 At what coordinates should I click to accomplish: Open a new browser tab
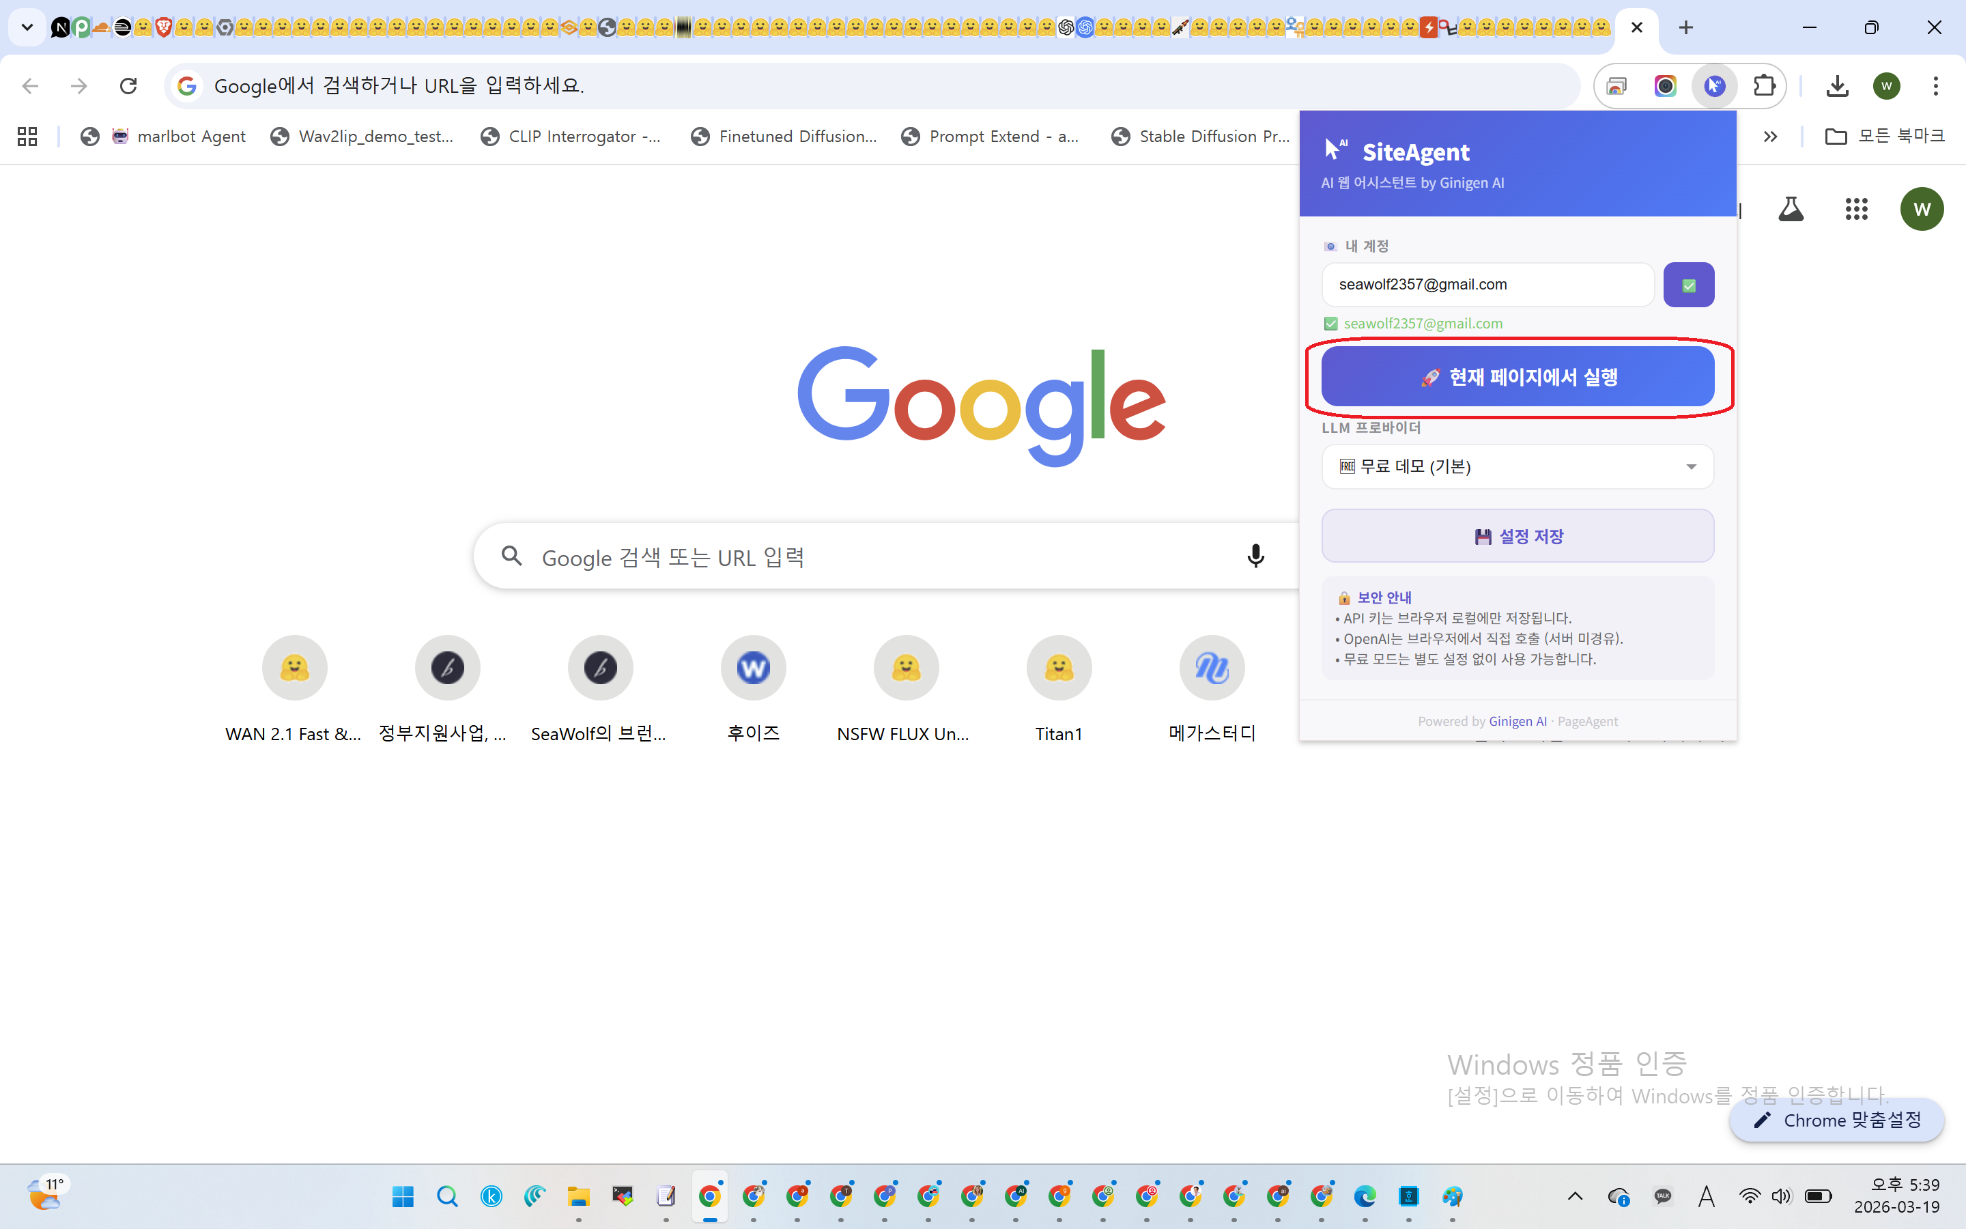coord(1685,27)
